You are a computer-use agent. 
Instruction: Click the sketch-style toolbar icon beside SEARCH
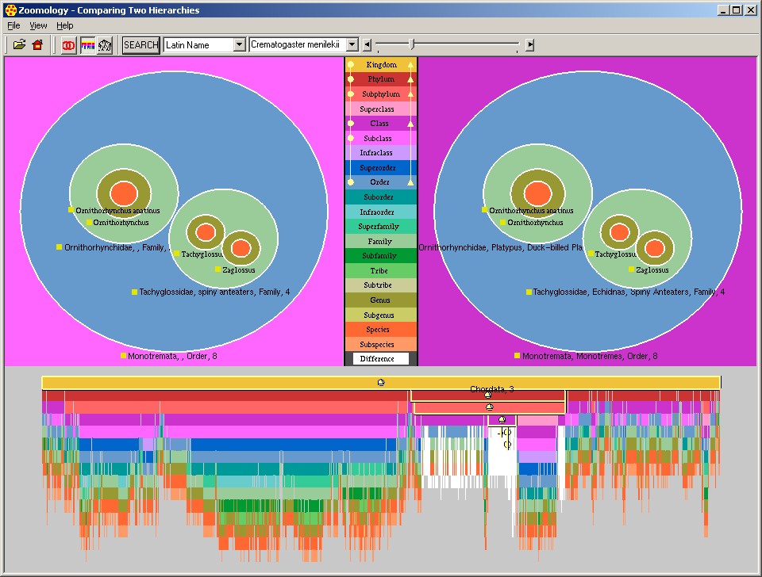105,45
